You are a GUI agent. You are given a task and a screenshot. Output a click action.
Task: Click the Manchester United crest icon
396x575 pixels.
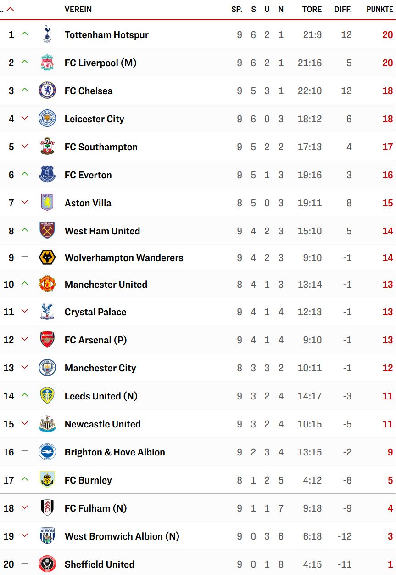(47, 284)
